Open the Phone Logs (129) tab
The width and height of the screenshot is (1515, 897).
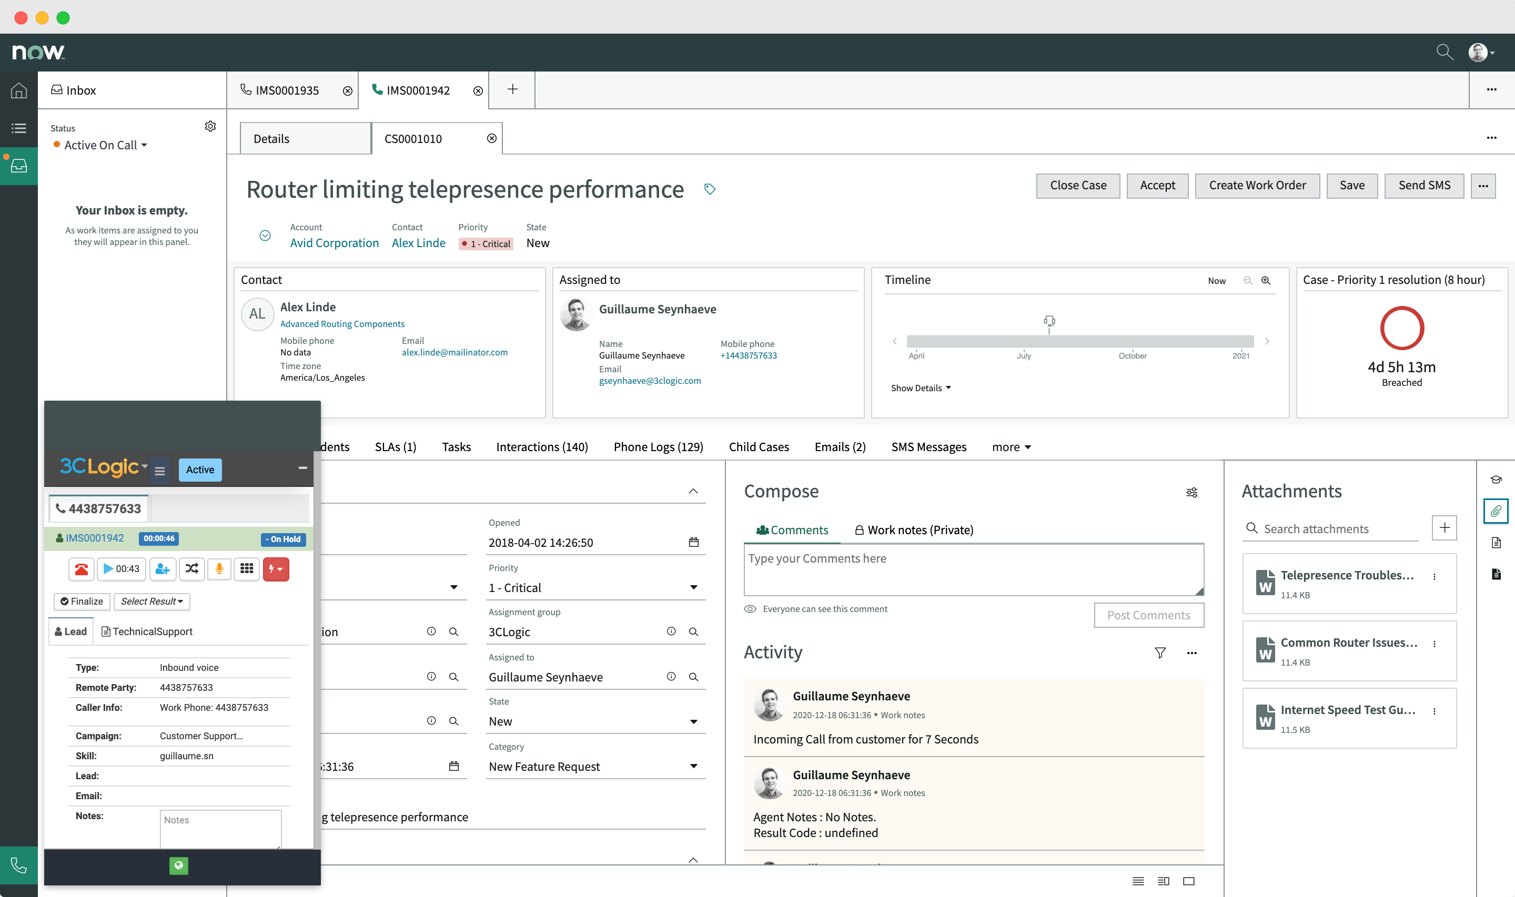click(x=659, y=447)
